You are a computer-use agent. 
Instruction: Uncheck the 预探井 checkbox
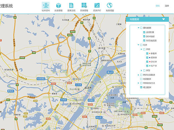(147, 58)
